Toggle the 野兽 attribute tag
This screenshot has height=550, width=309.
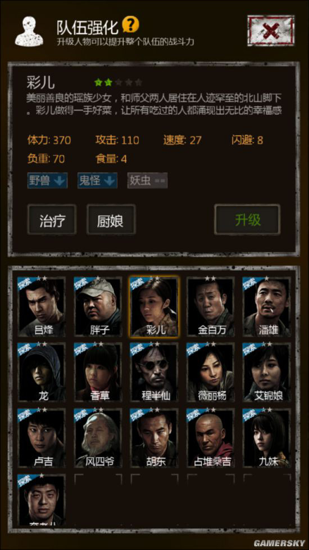(x=48, y=181)
